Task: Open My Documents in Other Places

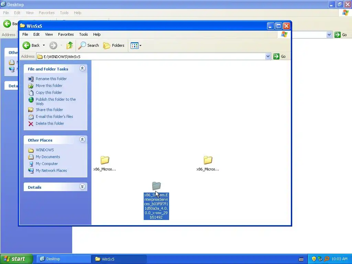Action: point(48,157)
